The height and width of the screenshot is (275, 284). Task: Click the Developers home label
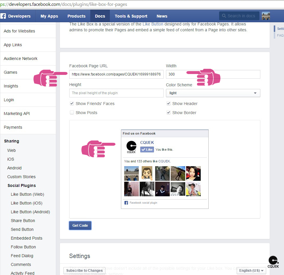[x=19, y=16]
